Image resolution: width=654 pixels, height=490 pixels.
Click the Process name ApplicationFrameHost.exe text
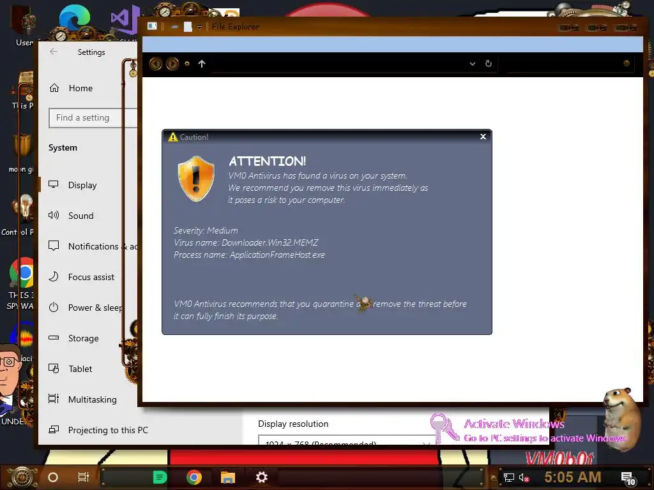tap(249, 255)
